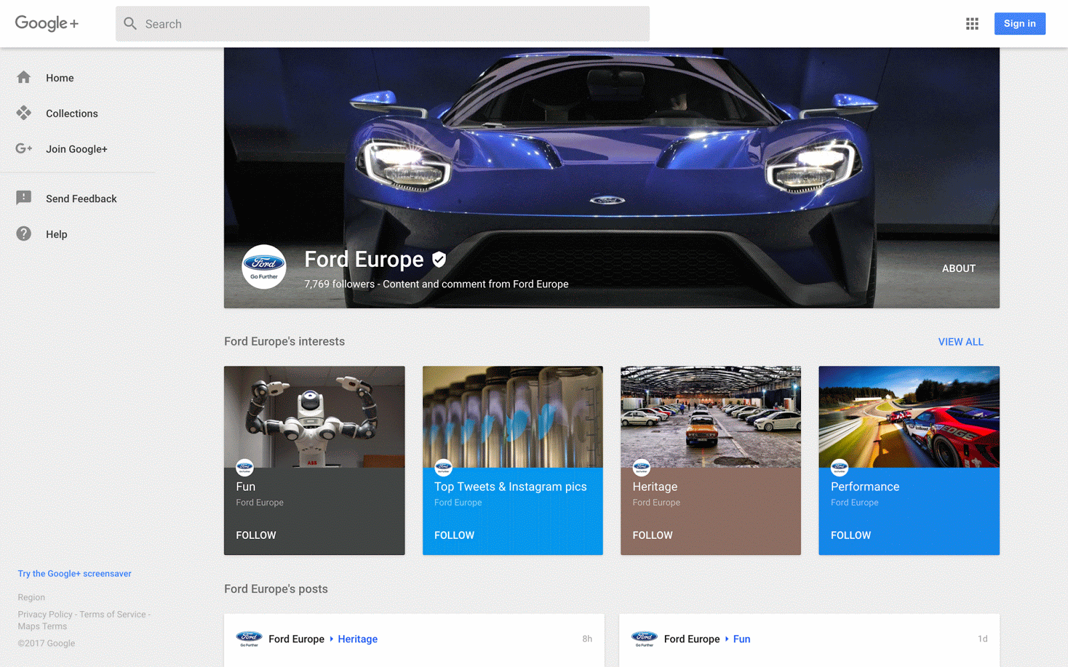
Task: Click Top Tweets & Instagram pics title
Action: point(511,487)
